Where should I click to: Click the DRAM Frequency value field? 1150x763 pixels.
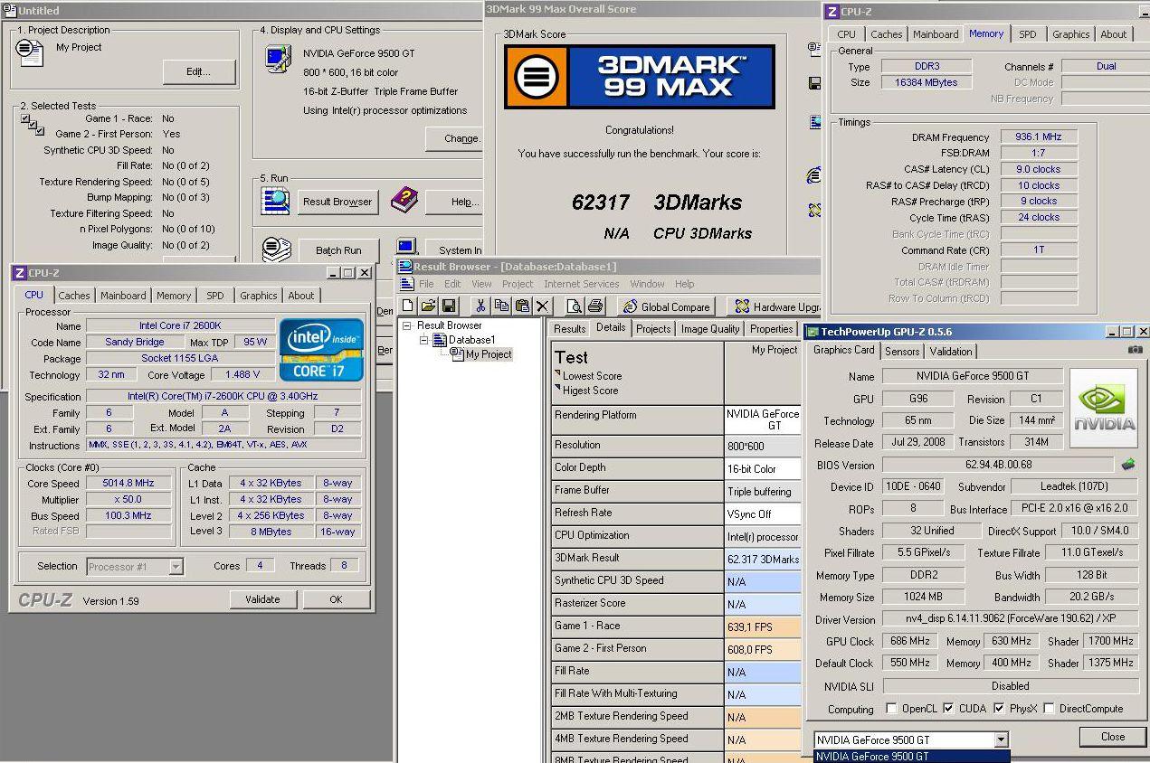click(x=1038, y=137)
